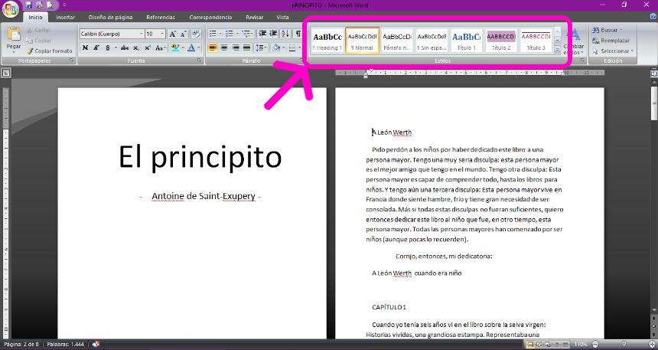Click the line spacing icon
The height and width of the screenshot is (350, 658).
tap(259, 48)
